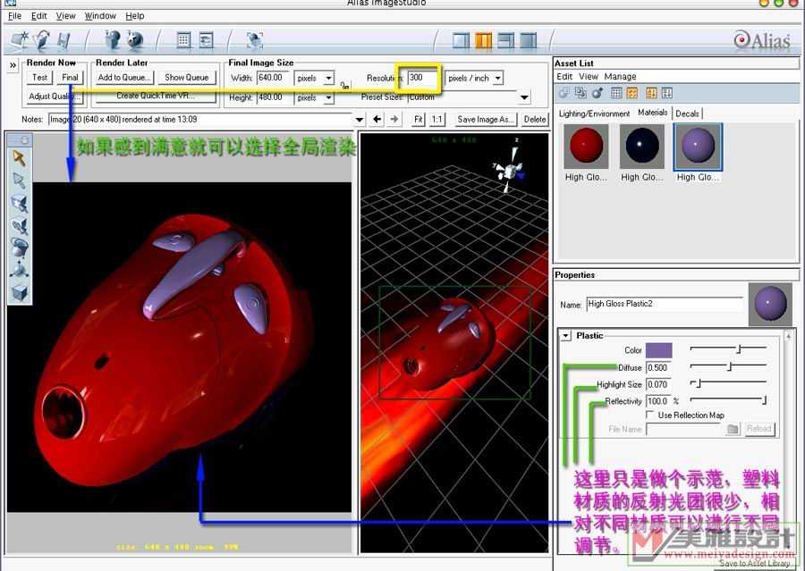
Task: Click the Save Image As button
Action: point(485,119)
